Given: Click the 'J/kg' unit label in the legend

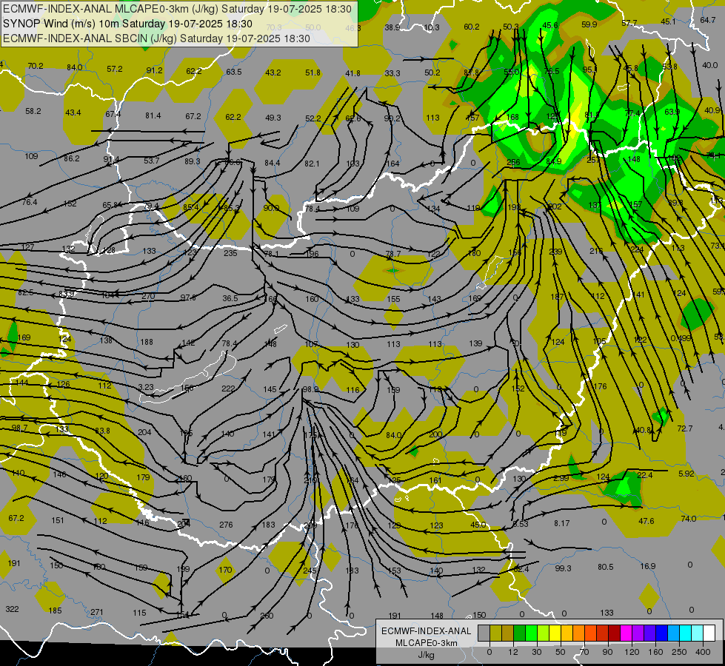Looking at the screenshot, I should (426, 655).
